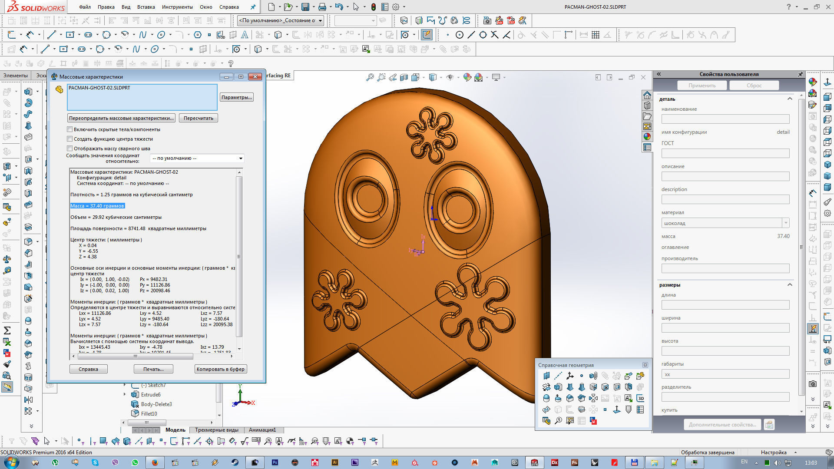Open dropdown arrow next to Save icon
This screenshot has height=469, width=834.
coord(313,7)
